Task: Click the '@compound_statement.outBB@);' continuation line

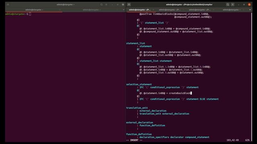Action: click(193, 17)
